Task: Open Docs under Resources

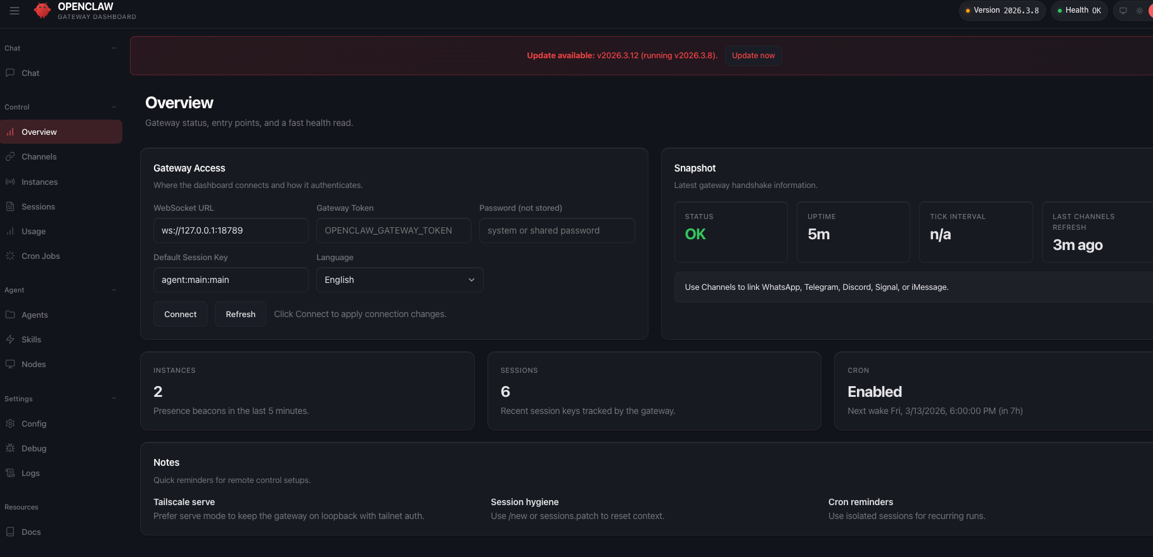Action: tap(61, 532)
